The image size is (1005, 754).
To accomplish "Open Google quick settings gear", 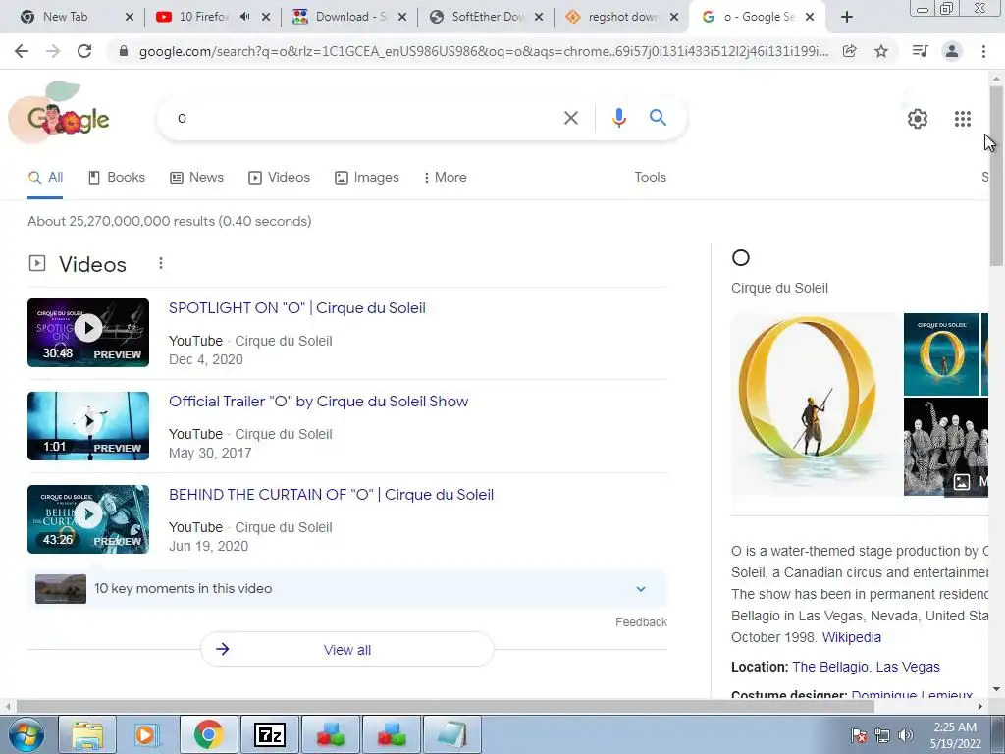I will [918, 119].
